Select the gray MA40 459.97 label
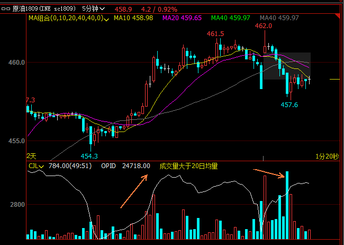 tap(279, 18)
